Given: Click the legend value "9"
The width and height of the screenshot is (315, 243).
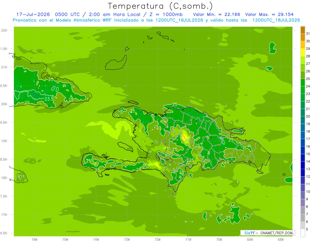Looking at the screenshot, I should coord(307,199).
